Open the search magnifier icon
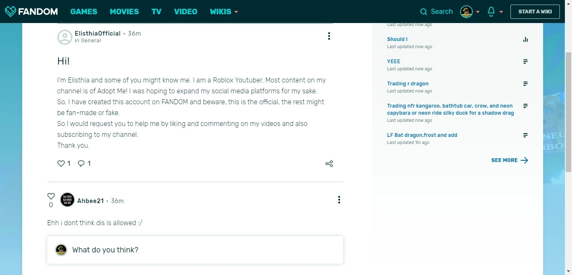 [x=424, y=12]
